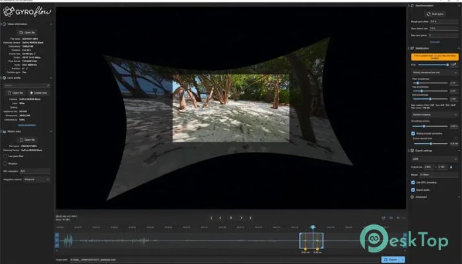The image size is (462, 264).
Task: Run Auto sync
Action: (x=435, y=14)
